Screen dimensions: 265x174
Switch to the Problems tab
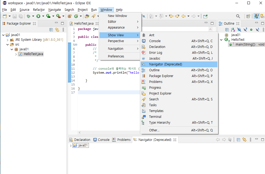[x=121, y=140]
